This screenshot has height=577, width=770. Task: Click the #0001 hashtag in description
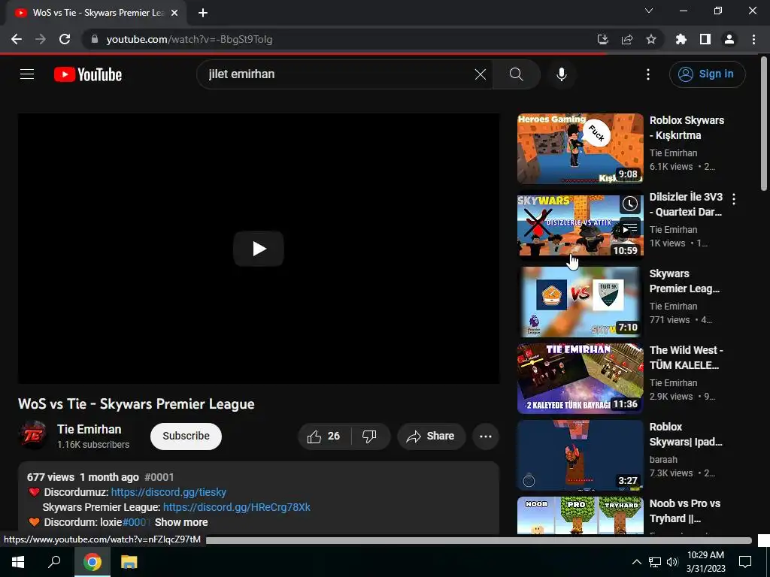coord(159,477)
